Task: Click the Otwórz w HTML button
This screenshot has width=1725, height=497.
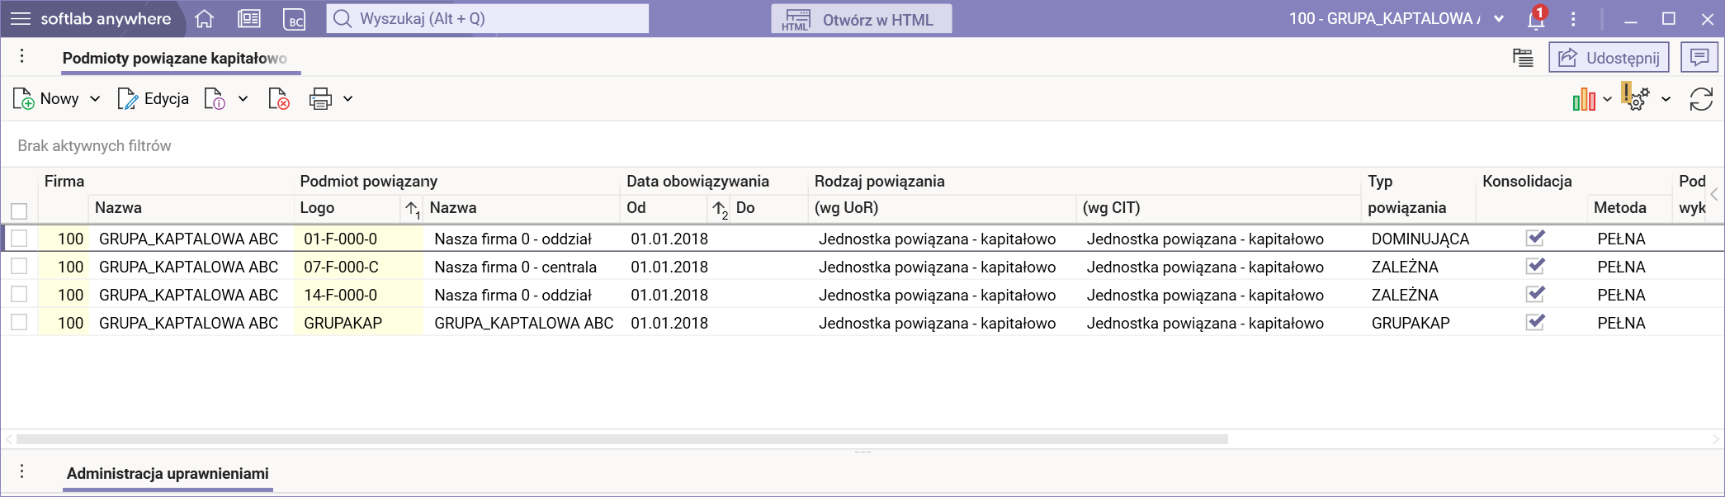Action: tap(861, 19)
